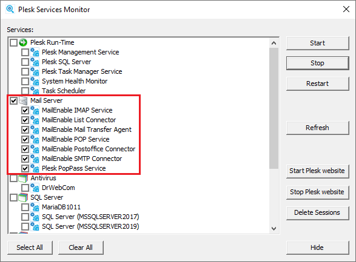This screenshot has height=262, width=356.
Task: Stop the selected services
Action: 317,63
